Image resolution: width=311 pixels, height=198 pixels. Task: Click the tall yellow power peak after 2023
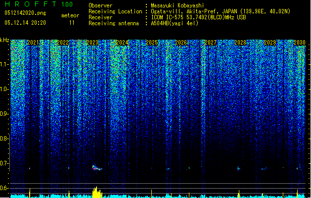(x=97, y=192)
